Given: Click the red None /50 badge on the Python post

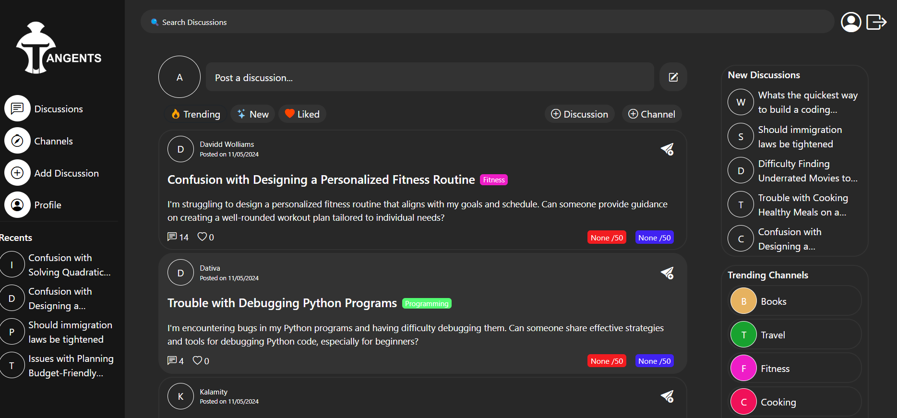Looking at the screenshot, I should point(607,361).
